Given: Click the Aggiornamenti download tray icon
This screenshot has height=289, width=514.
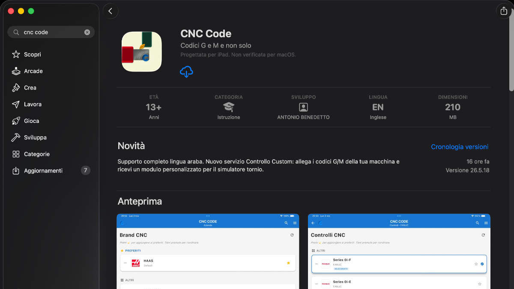Looking at the screenshot, I should coord(16,170).
